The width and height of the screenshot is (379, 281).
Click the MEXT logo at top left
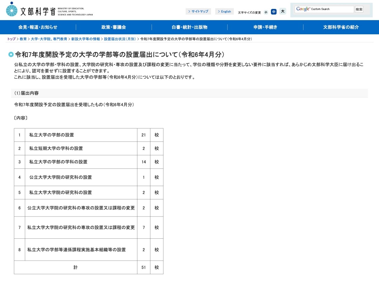pos(49,10)
